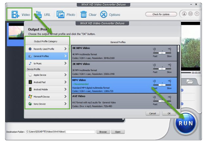
Task: Confirm with the OK button
Action: (x=169, y=113)
